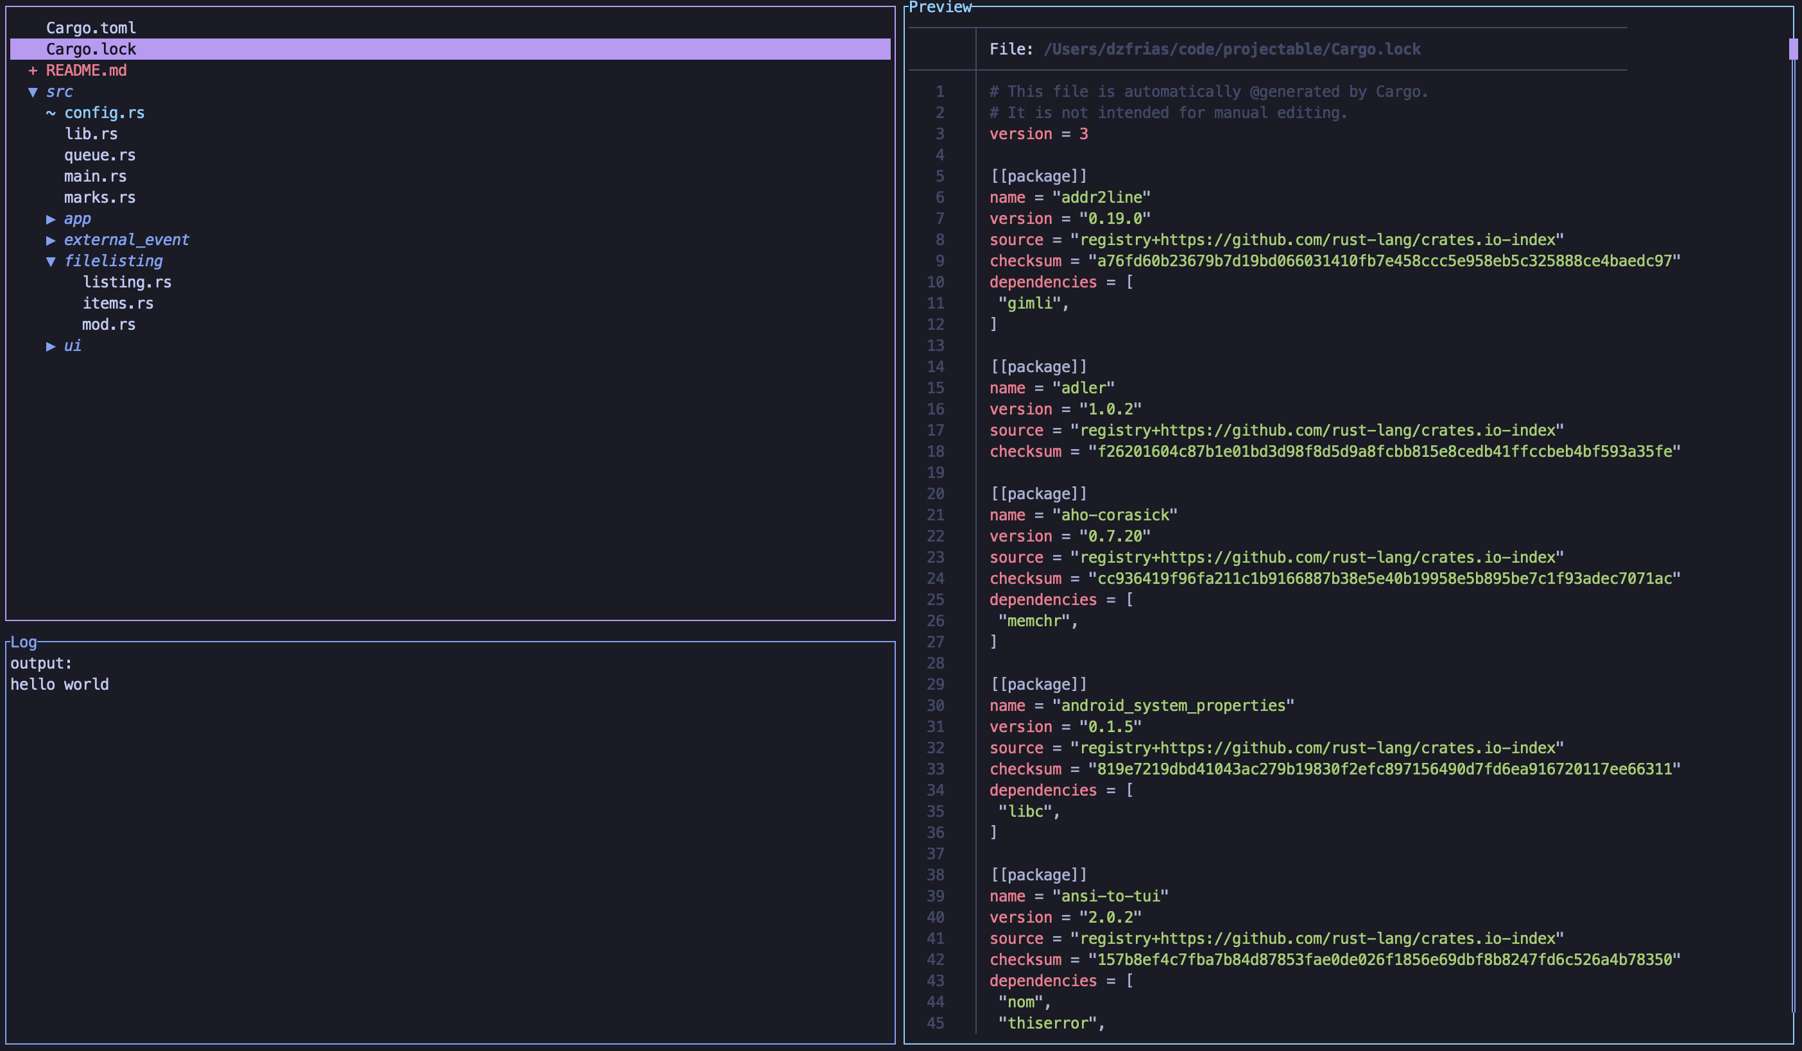The width and height of the screenshot is (1802, 1051).
Task: Select config.rs file
Action: click(105, 113)
